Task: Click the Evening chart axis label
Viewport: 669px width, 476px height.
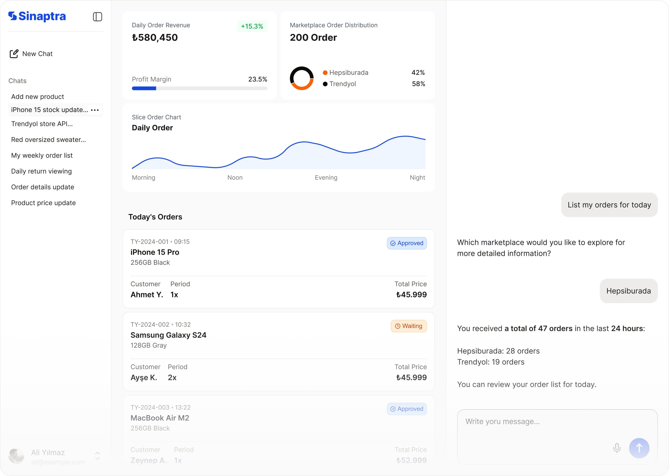Action: point(326,178)
